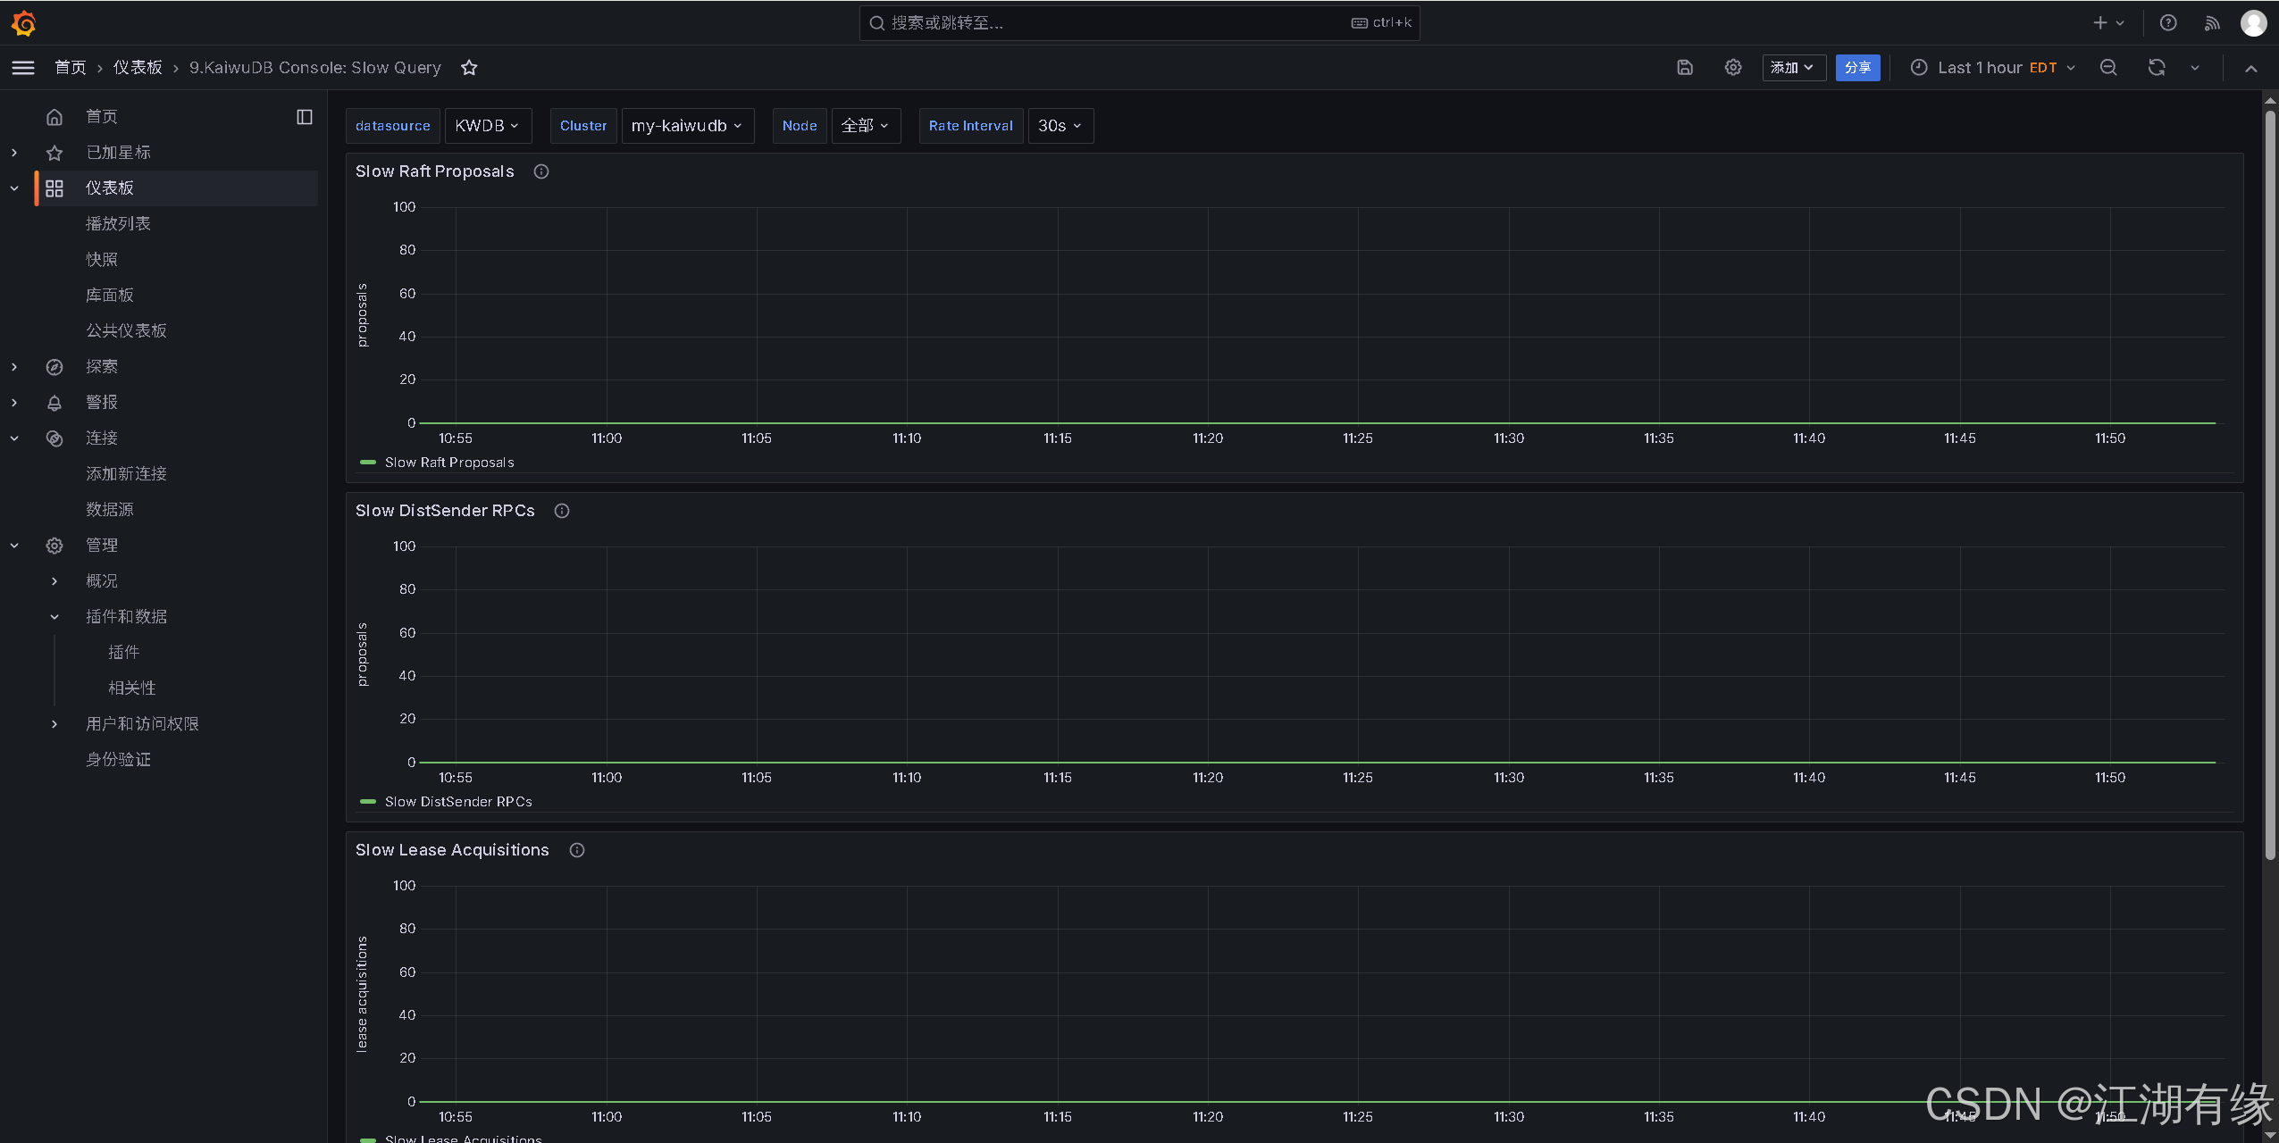Click the search or jump-to input field
This screenshot has height=1143, width=2279.
click(1139, 23)
